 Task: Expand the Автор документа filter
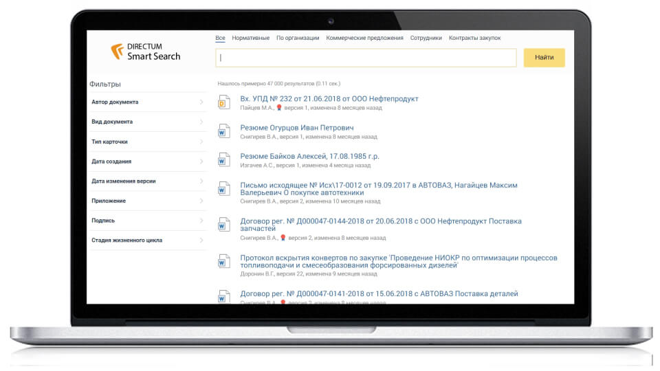147,102
